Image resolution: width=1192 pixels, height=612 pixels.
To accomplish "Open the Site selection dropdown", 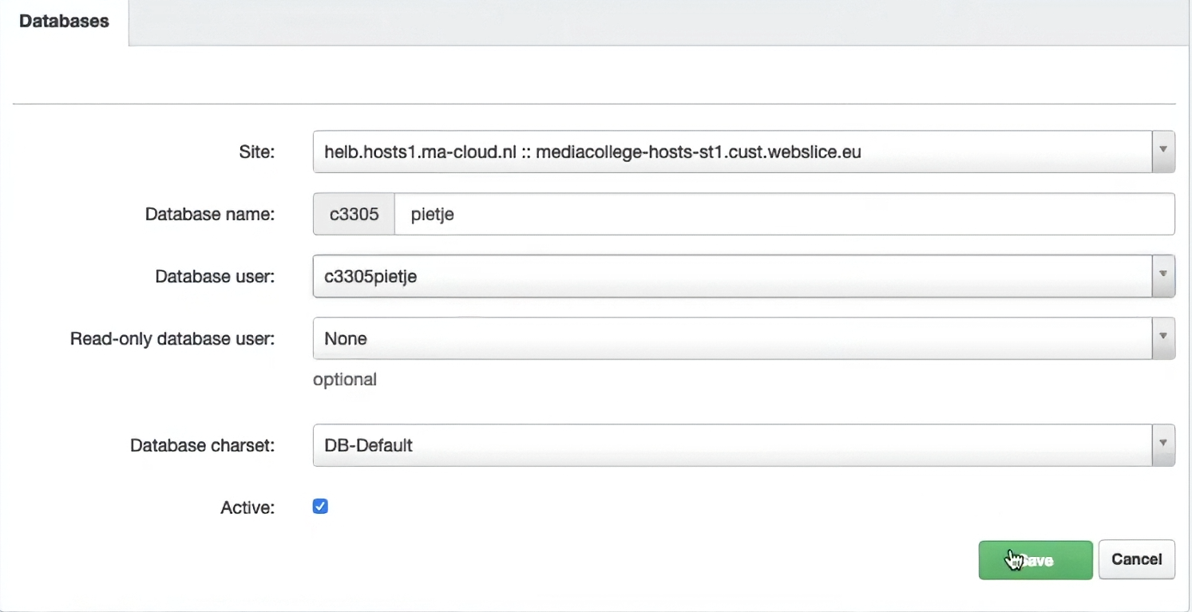I will tap(731, 152).
